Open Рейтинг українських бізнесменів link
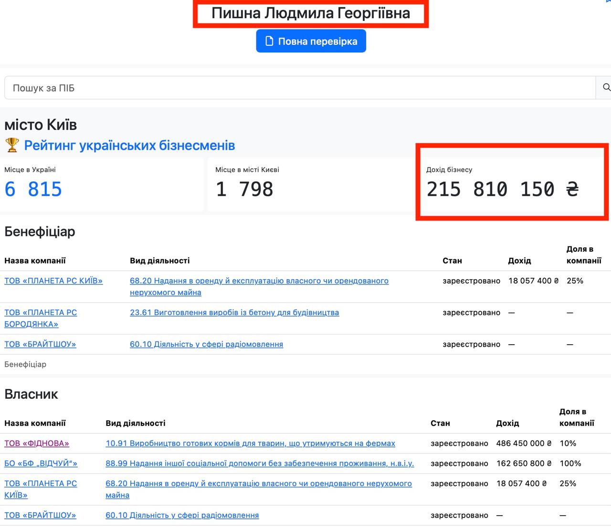 pyautogui.click(x=129, y=145)
